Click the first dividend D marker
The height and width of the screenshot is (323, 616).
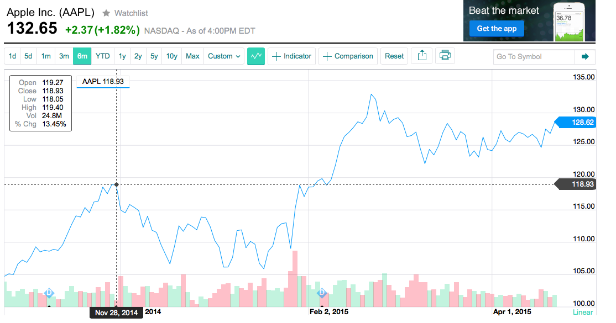coord(49,293)
